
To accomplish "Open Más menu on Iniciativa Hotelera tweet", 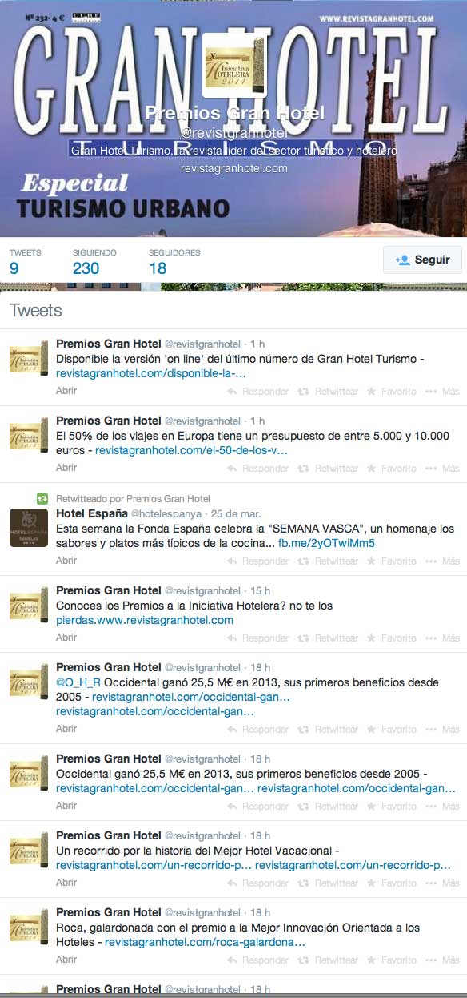I will [x=443, y=638].
